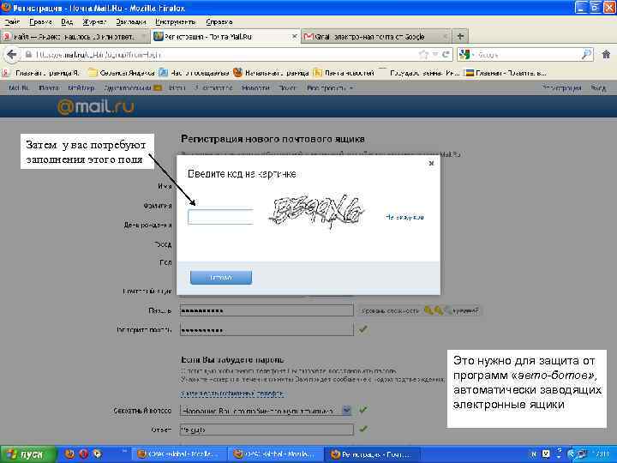
Task: Close the Mail.Ru registration tab
Action: pyautogui.click(x=294, y=37)
